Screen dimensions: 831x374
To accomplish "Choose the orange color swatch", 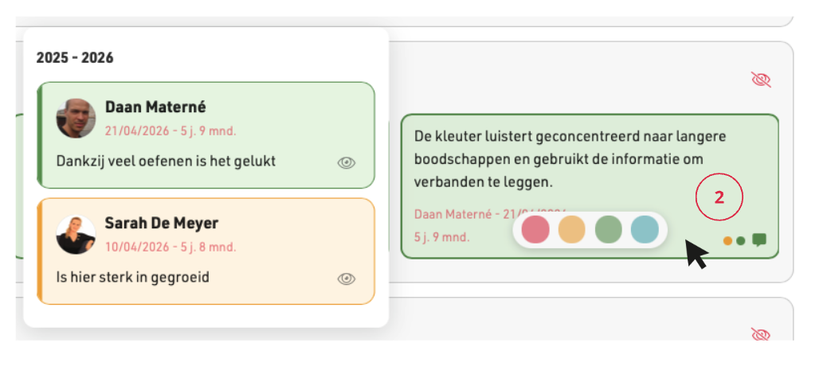I will 572,230.
